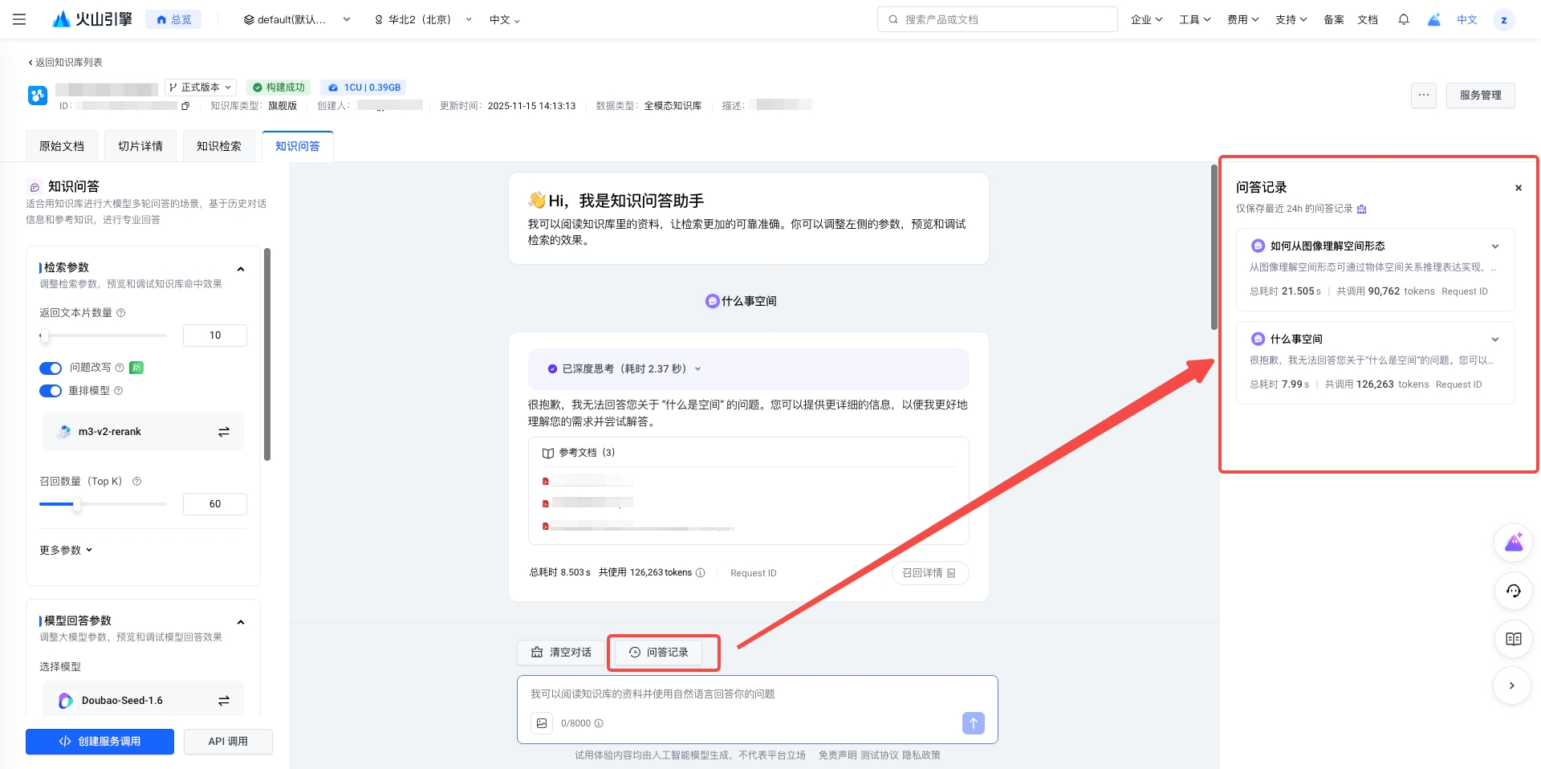Screen dimensions: 1541x769
Task: Open the documentation book icon
Action: coord(1513,639)
